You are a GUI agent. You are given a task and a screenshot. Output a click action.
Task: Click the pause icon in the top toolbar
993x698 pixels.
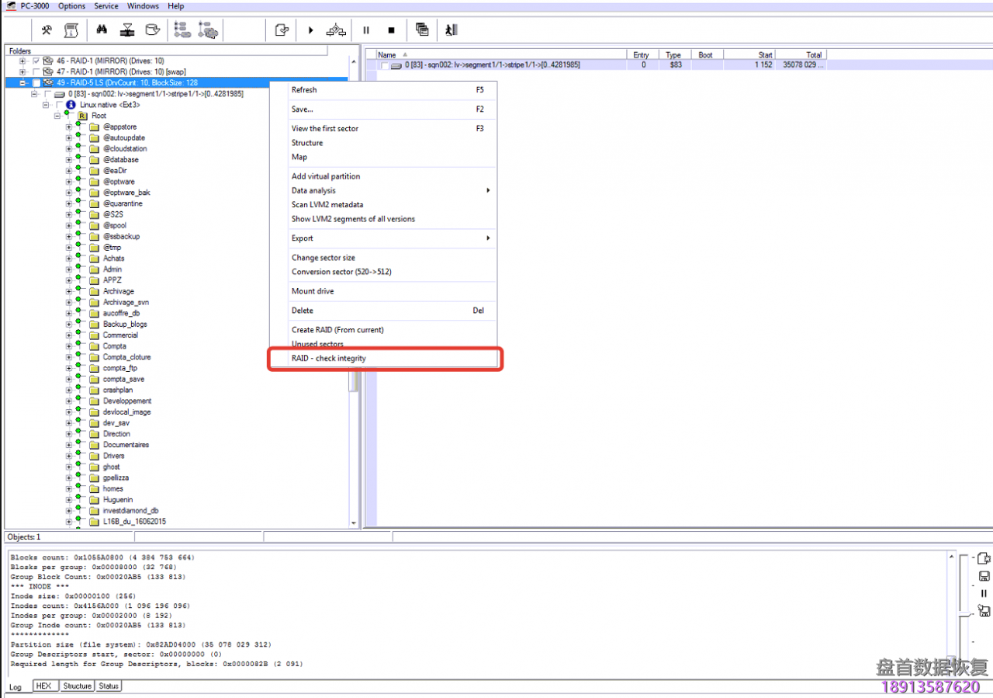click(x=366, y=30)
